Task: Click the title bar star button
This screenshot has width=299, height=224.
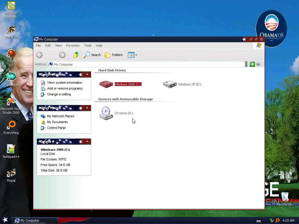Action: (244, 39)
